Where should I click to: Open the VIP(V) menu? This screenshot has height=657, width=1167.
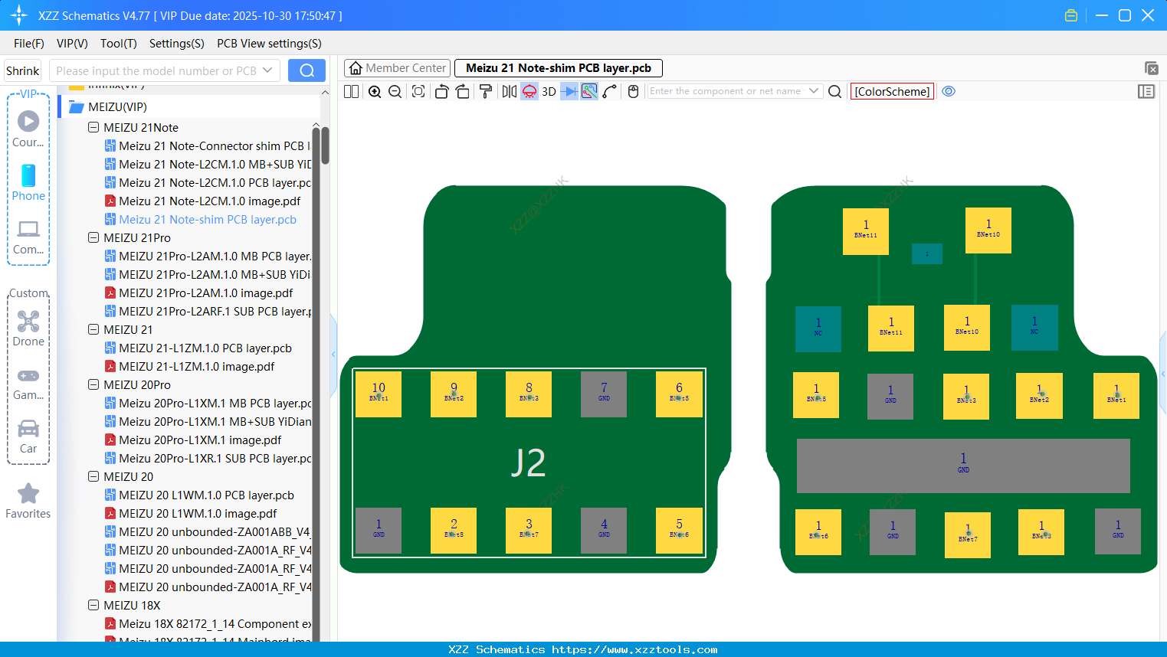coord(72,44)
